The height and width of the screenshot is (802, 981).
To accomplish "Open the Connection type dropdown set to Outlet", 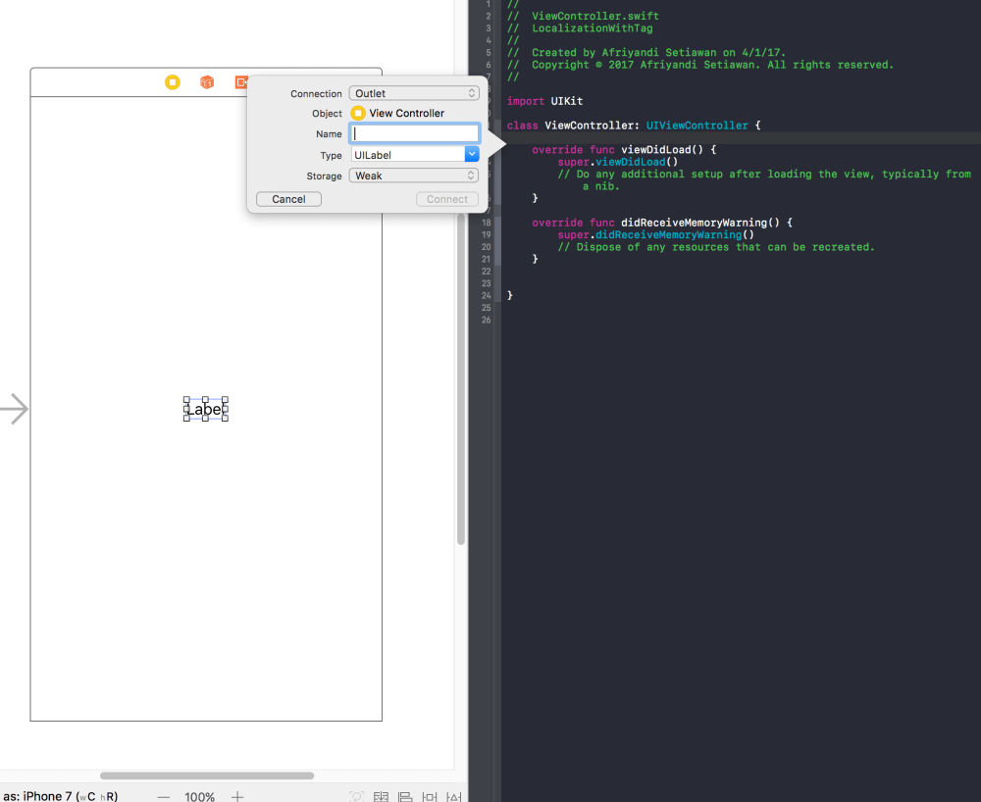I will click(x=414, y=93).
